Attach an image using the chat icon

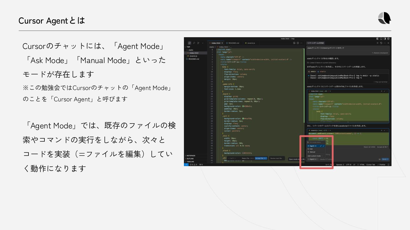coord(380,159)
